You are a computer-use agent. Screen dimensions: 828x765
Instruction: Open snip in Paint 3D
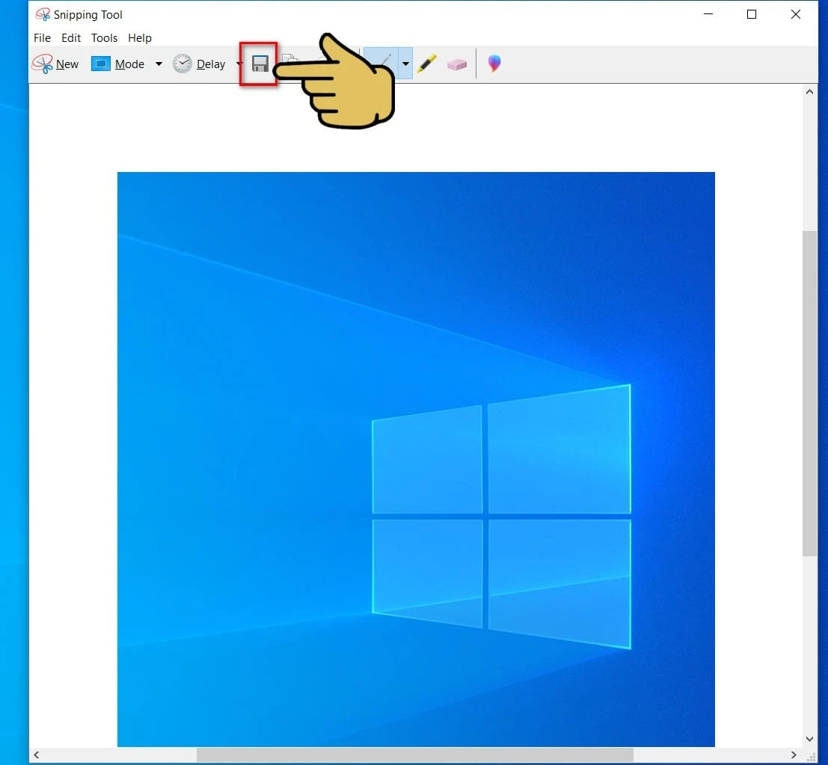494,64
